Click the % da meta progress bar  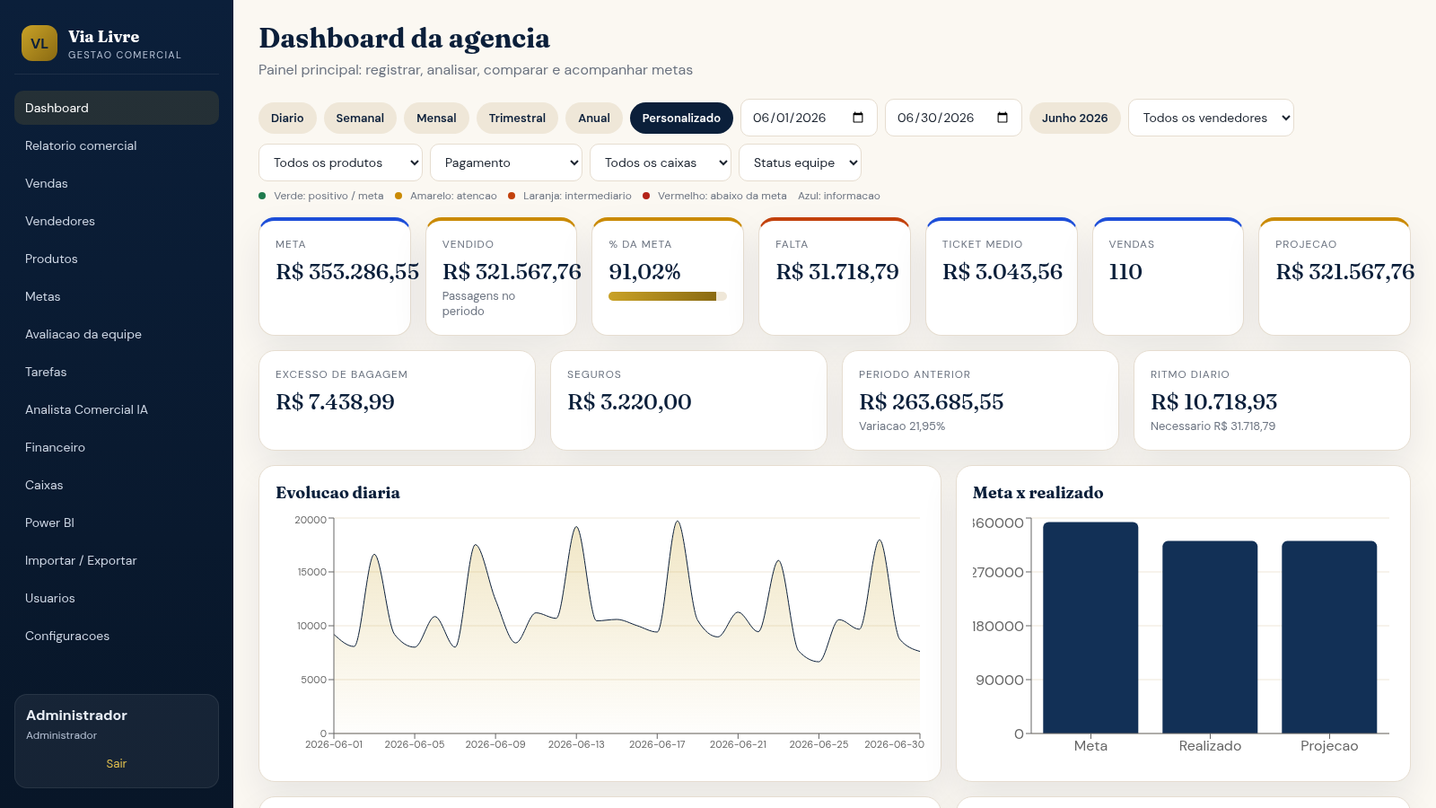(x=668, y=296)
